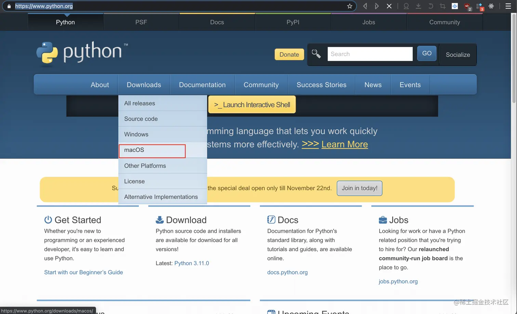Choose Alternative Implementations from Downloads menu
This screenshot has width=517, height=314.
click(x=163, y=197)
